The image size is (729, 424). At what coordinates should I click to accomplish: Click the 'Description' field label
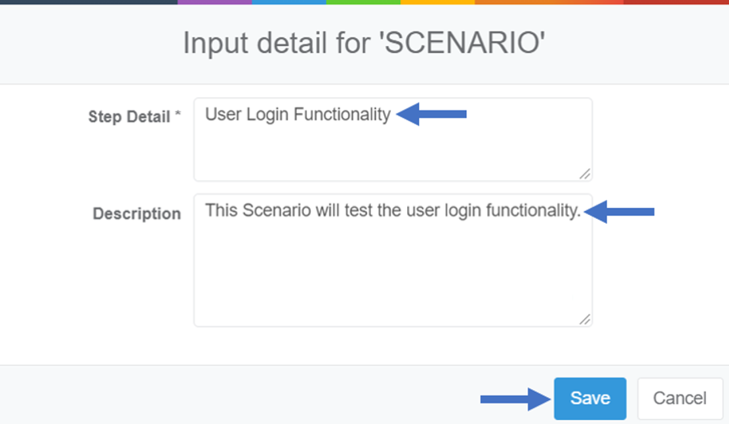(x=136, y=214)
